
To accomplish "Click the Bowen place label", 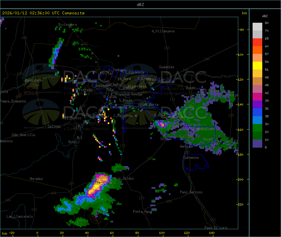I will tap(208, 139).
